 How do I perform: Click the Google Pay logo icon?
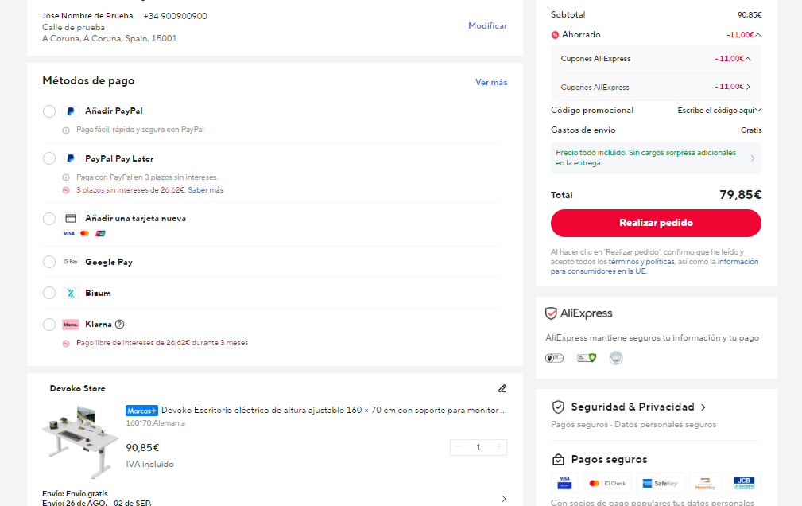(71, 262)
